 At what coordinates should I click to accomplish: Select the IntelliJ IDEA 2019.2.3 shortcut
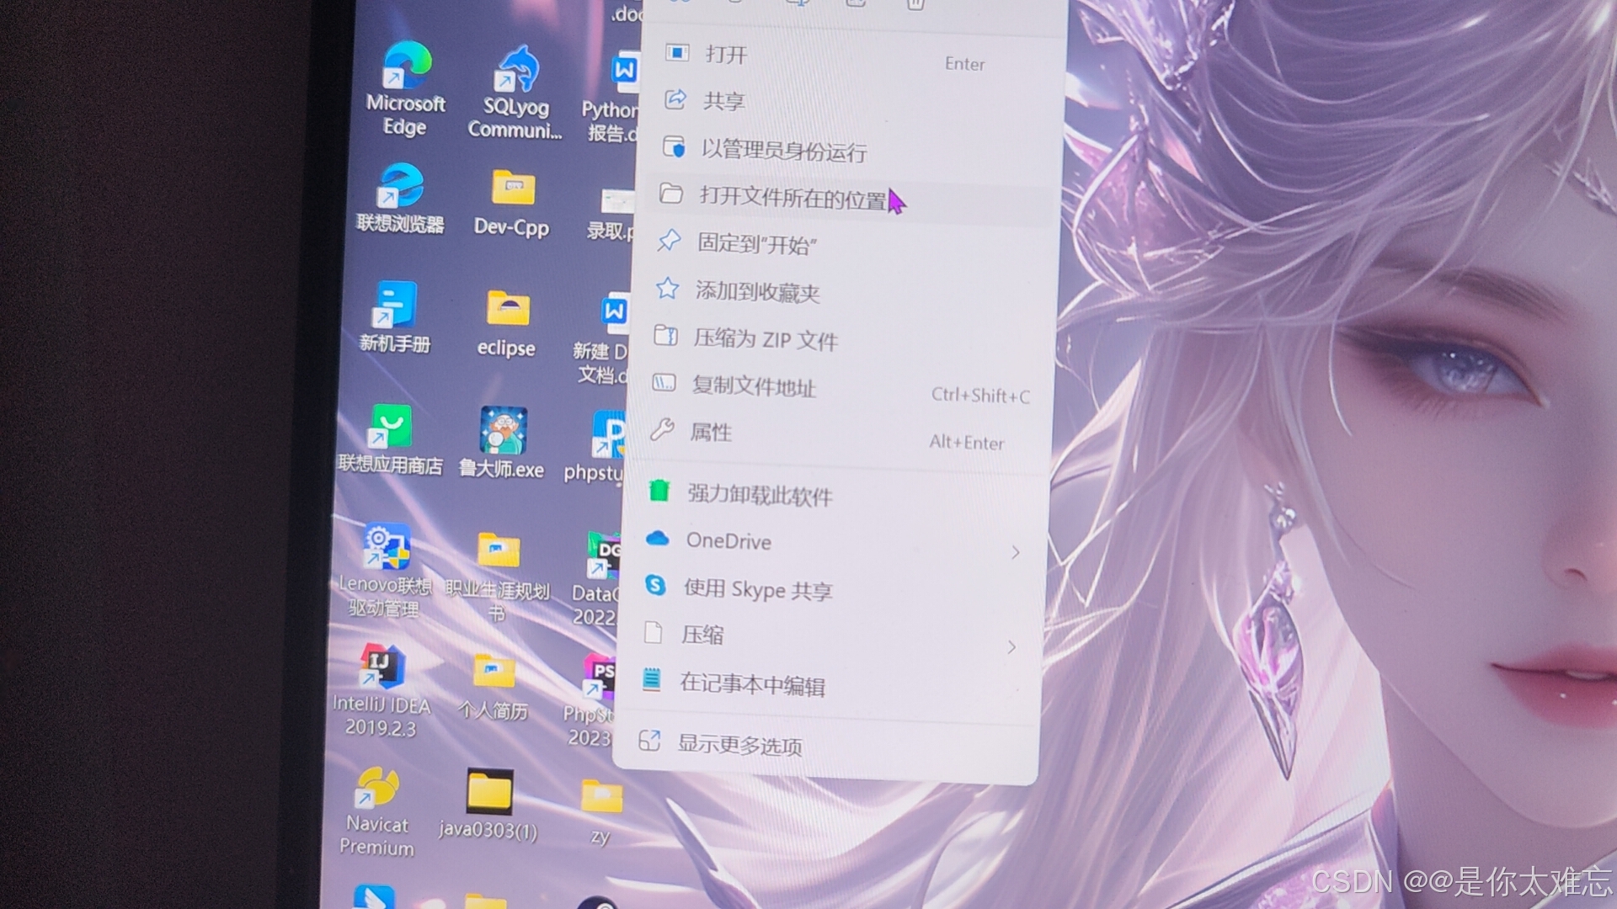tap(382, 667)
